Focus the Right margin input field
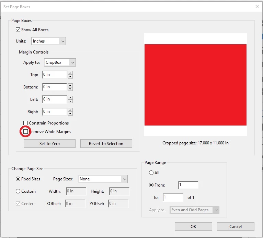This screenshot has height=238, width=263. coord(55,112)
